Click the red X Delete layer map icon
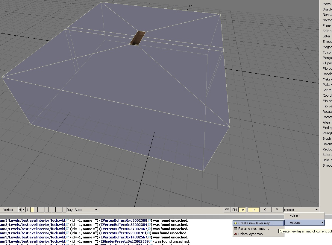The width and height of the screenshot is (332, 245). click(235, 234)
